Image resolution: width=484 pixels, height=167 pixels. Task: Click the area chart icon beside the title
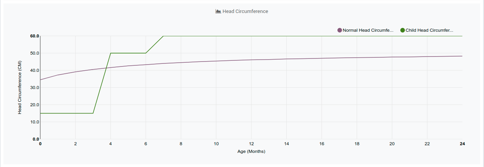(x=218, y=11)
